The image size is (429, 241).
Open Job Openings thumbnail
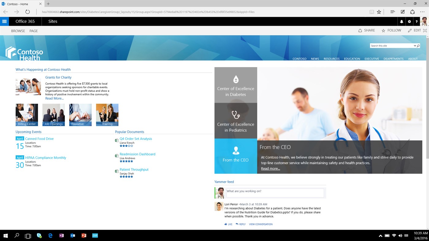click(x=54, y=115)
